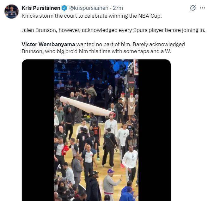This screenshot has height=201, width=208.
Task: Open the three-dot More options menu
Action: click(202, 8)
